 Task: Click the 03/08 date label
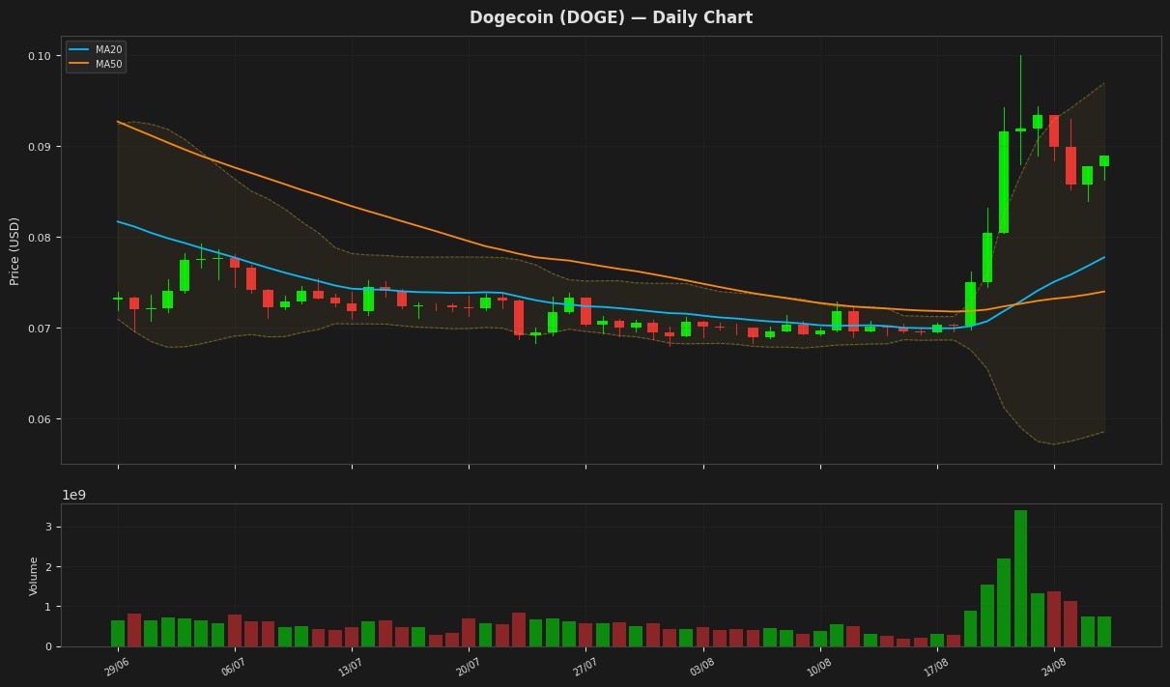tap(702, 667)
